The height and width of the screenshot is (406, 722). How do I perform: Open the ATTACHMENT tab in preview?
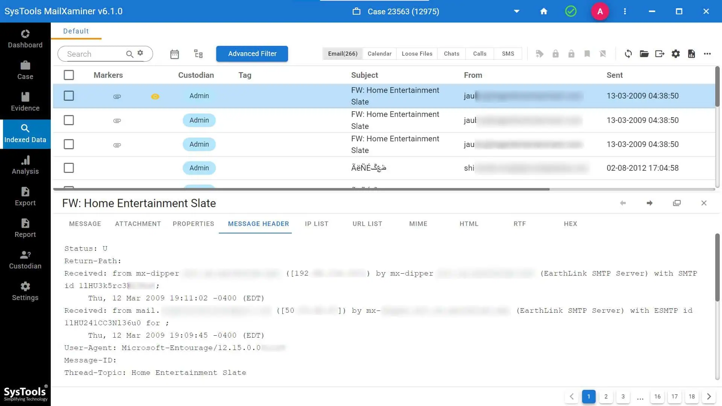click(x=138, y=224)
